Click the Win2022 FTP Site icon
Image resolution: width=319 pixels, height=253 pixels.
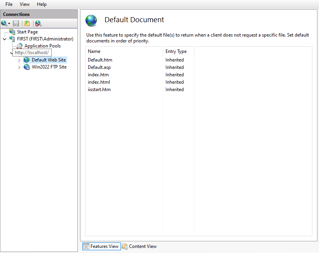coord(27,67)
